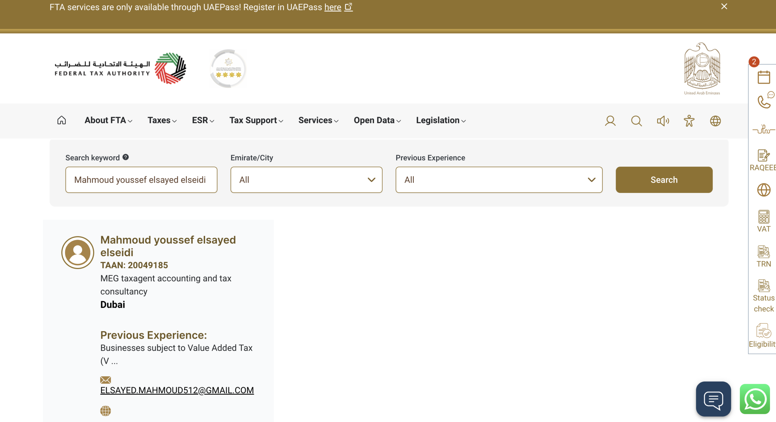Open the TRN verification tool

point(764,257)
